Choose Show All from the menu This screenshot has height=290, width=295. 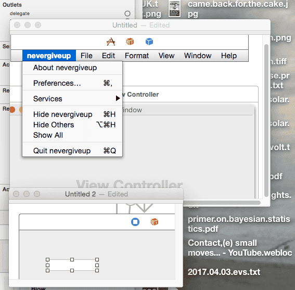[72, 135]
